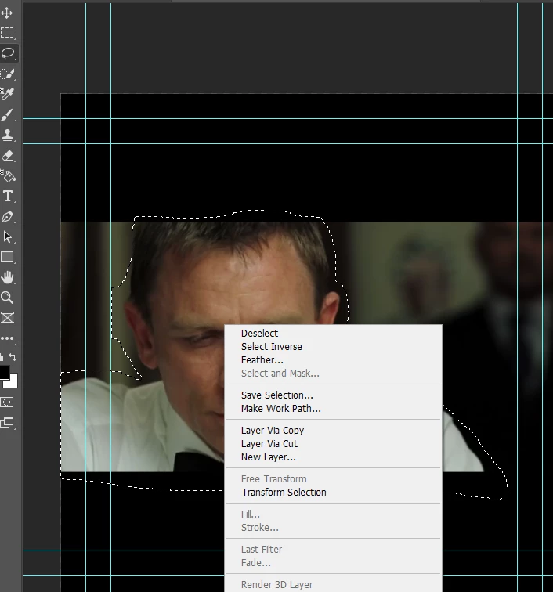Select the Pen tool
This screenshot has height=592, width=553.
pyautogui.click(x=7, y=216)
